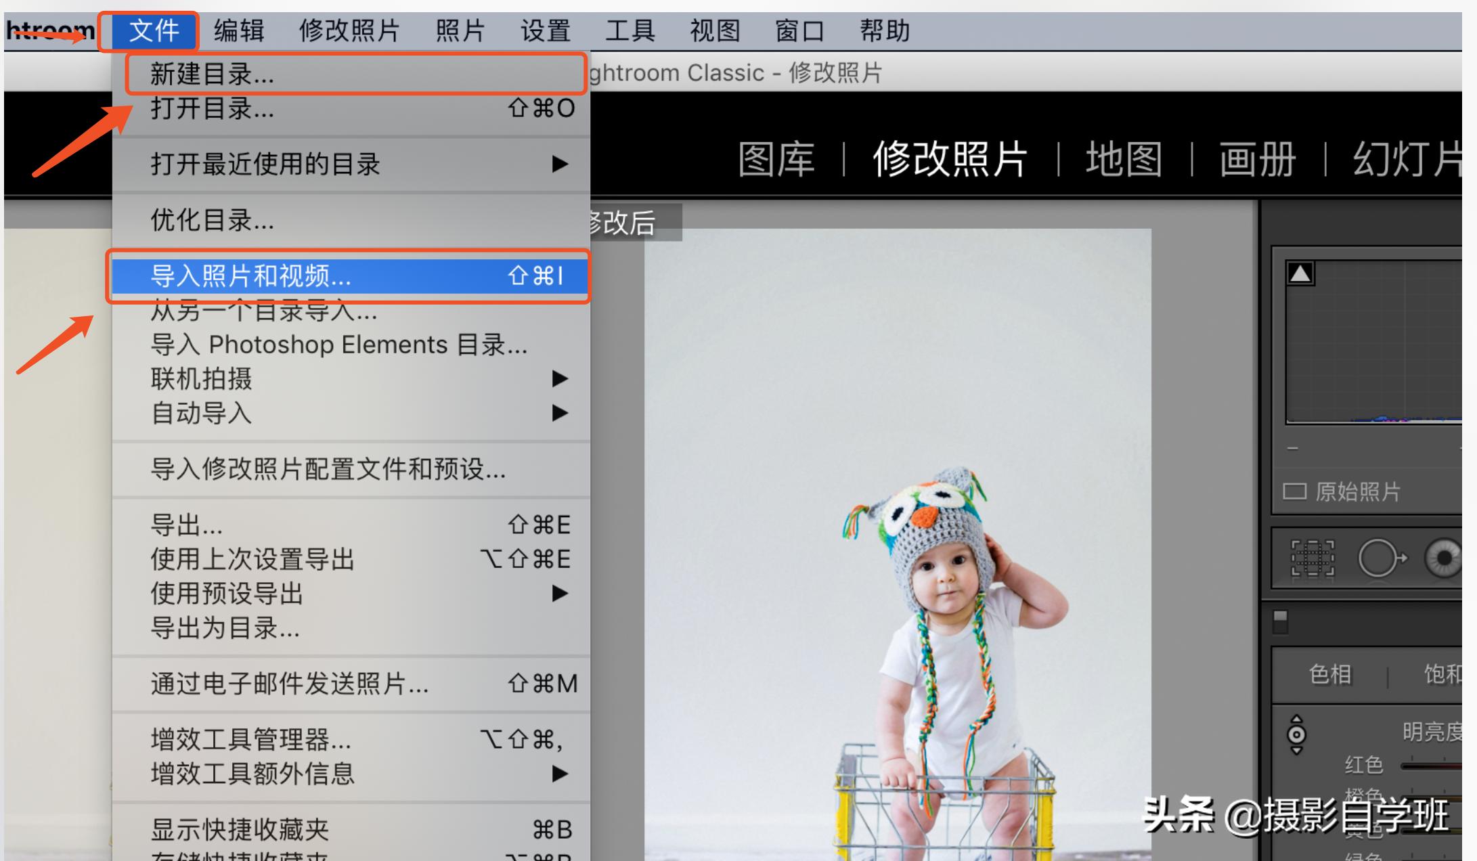This screenshot has width=1477, height=861.
Task: Toggle the 原始照片 checkbox
Action: coord(1294,492)
